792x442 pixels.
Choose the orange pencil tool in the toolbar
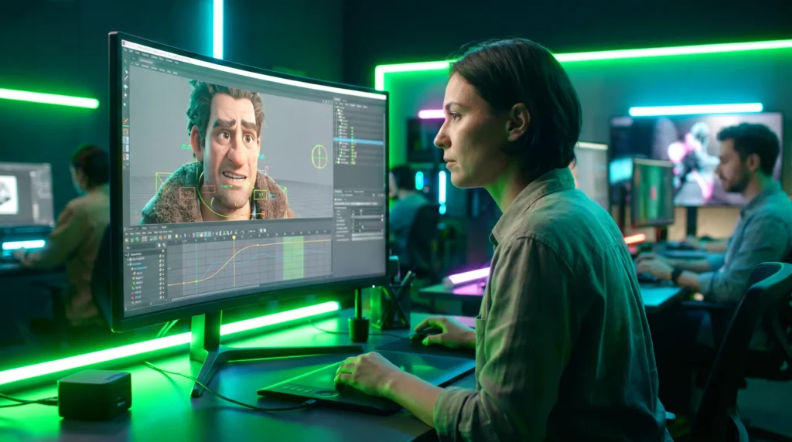pyautogui.click(x=126, y=121)
